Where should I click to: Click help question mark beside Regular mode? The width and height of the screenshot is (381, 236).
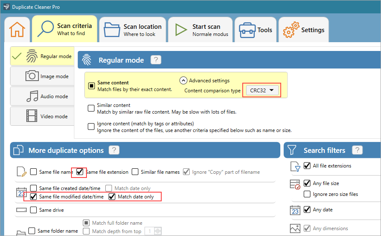155,60
